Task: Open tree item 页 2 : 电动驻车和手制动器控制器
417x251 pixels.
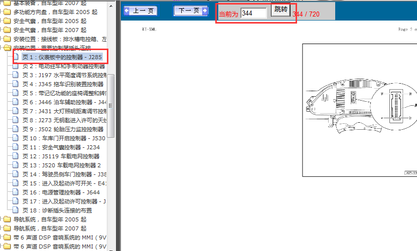Action: point(64,66)
